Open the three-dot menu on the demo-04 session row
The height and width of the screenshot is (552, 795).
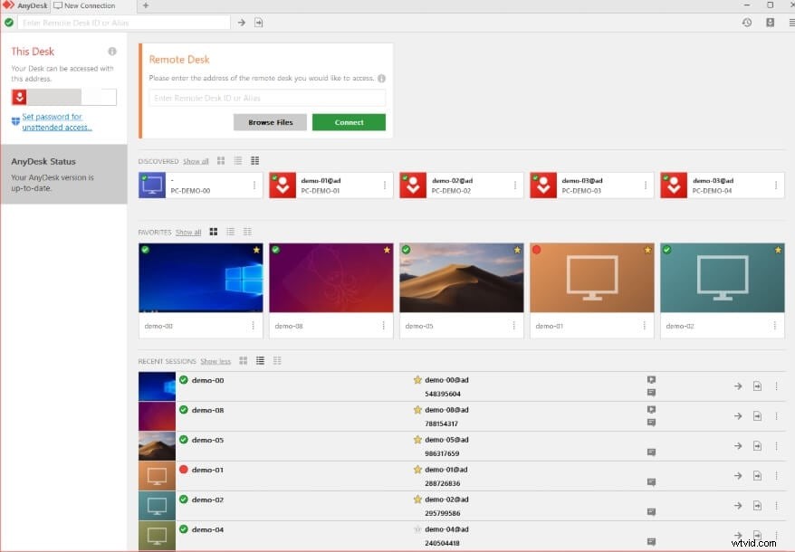[x=777, y=535]
